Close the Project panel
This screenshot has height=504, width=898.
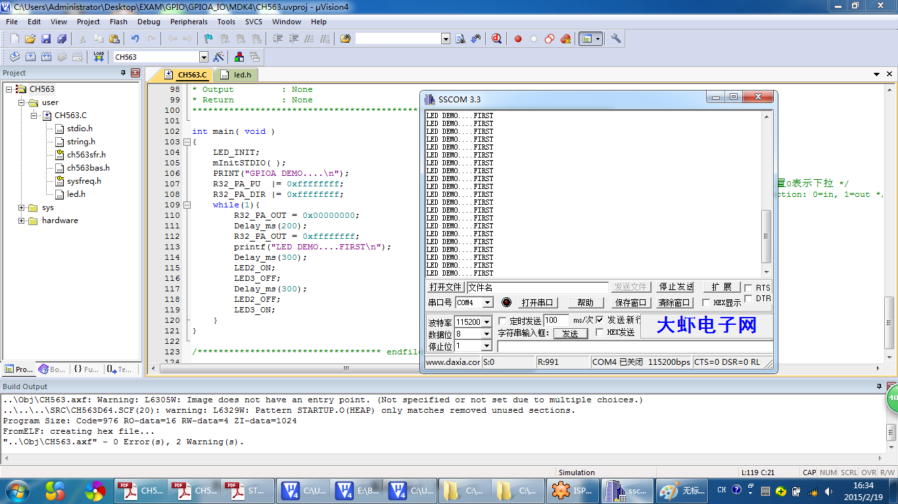point(135,73)
